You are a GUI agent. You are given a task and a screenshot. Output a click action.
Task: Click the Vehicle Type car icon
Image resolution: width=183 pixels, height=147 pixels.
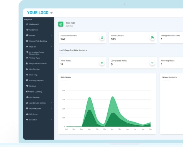[x=27, y=58]
